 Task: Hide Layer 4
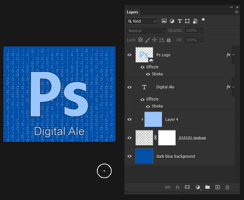click(x=129, y=119)
